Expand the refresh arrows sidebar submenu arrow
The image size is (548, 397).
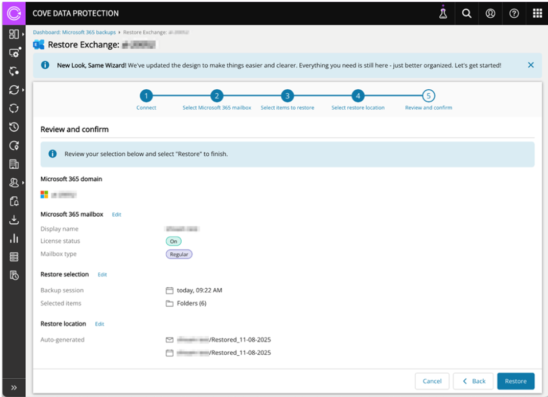pos(23,90)
